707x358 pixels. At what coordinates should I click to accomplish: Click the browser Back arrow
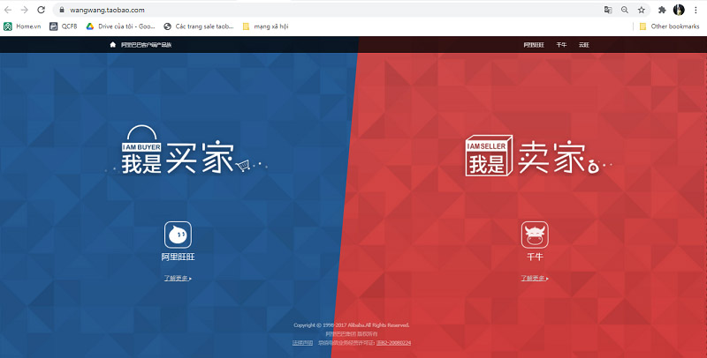(8, 10)
